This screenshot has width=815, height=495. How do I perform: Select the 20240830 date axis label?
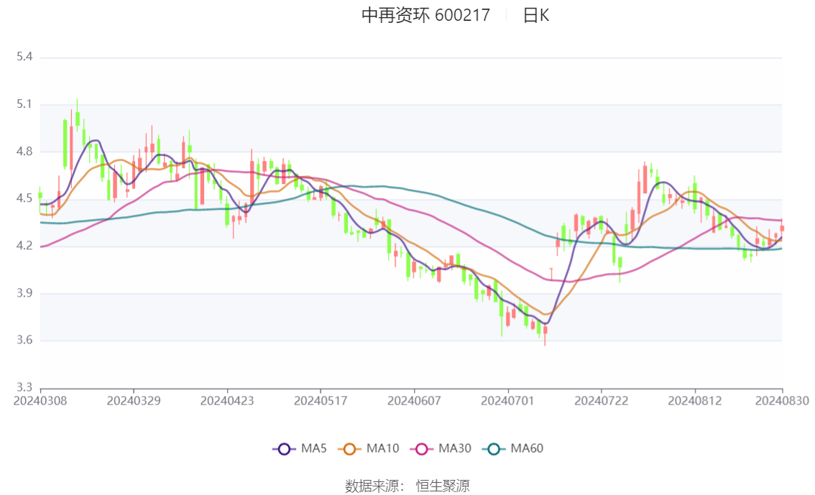782,401
